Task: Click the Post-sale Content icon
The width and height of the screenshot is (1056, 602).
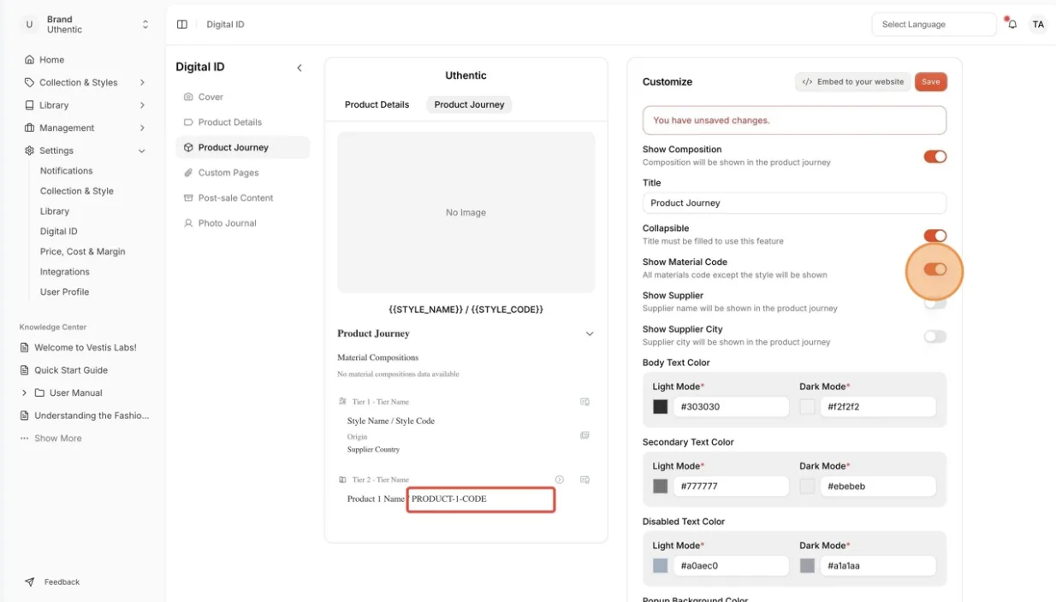Action: coord(188,198)
